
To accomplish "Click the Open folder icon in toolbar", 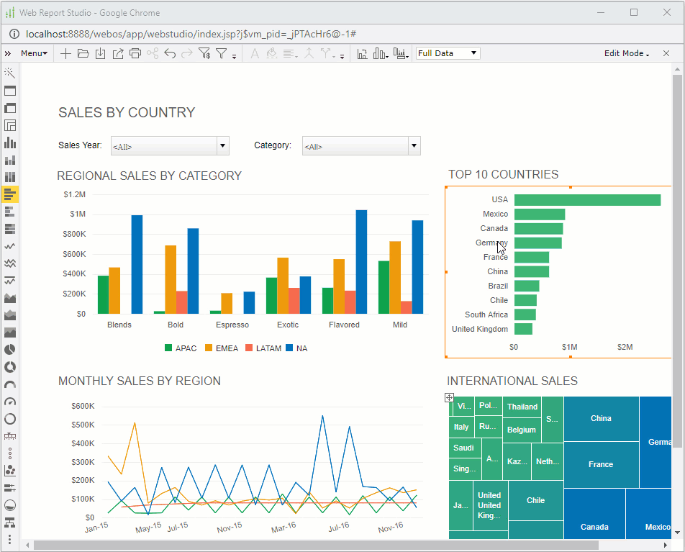I will coord(83,53).
